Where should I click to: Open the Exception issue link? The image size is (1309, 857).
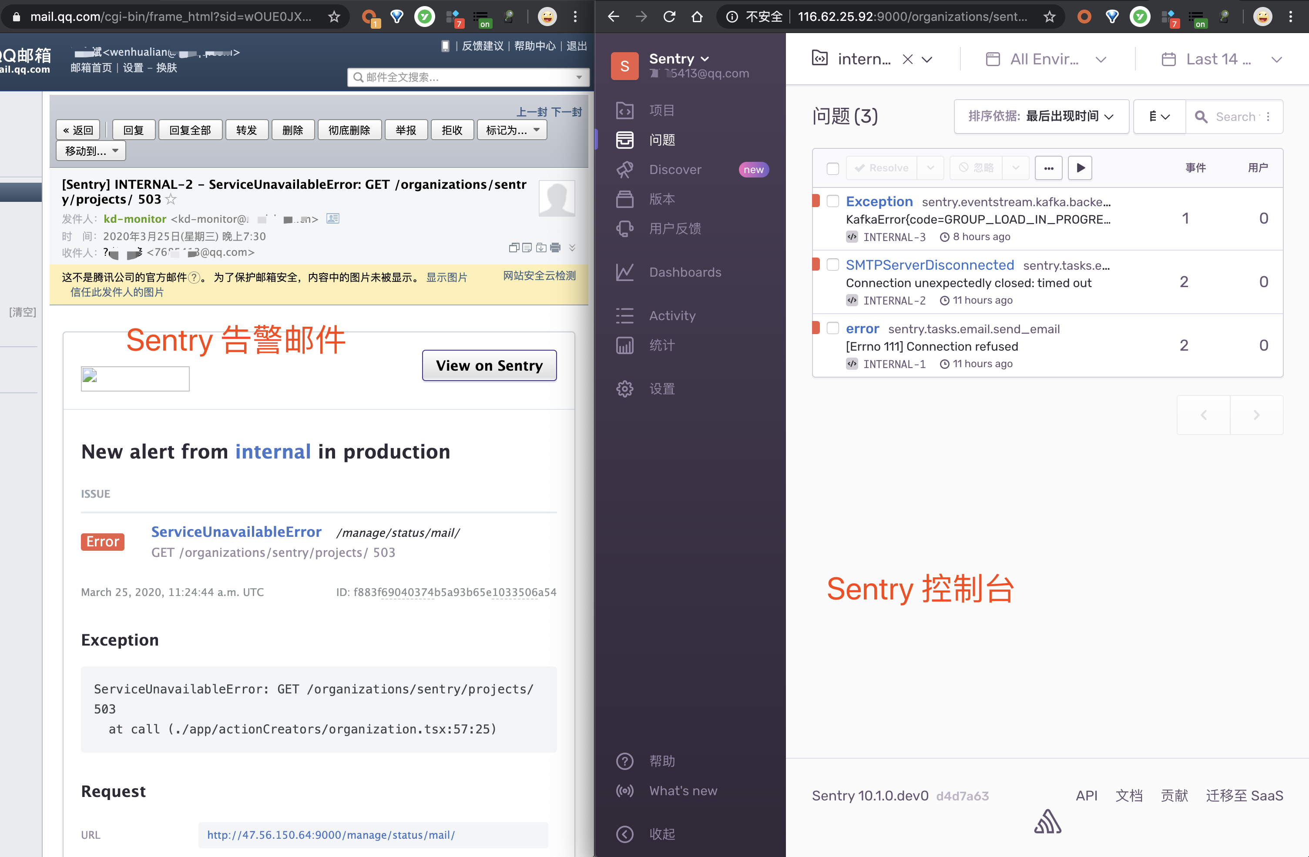tap(879, 202)
